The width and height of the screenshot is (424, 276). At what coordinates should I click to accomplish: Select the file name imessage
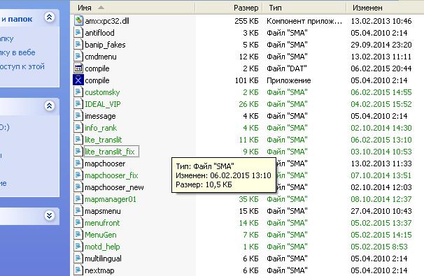click(100, 116)
